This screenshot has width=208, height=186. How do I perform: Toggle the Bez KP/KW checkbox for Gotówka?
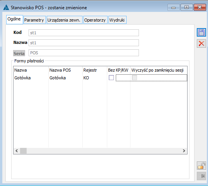point(111,77)
